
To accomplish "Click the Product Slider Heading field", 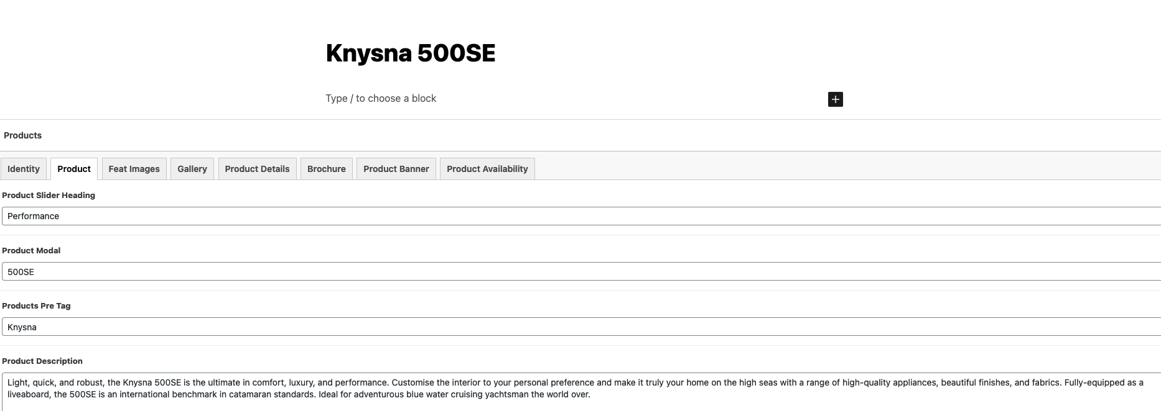I will tap(581, 216).
